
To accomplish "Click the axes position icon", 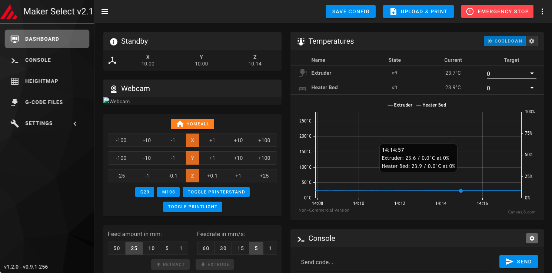I will click(112, 61).
